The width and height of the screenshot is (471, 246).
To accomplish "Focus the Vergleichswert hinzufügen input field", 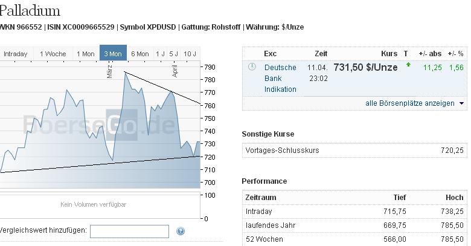I will coord(129,231).
